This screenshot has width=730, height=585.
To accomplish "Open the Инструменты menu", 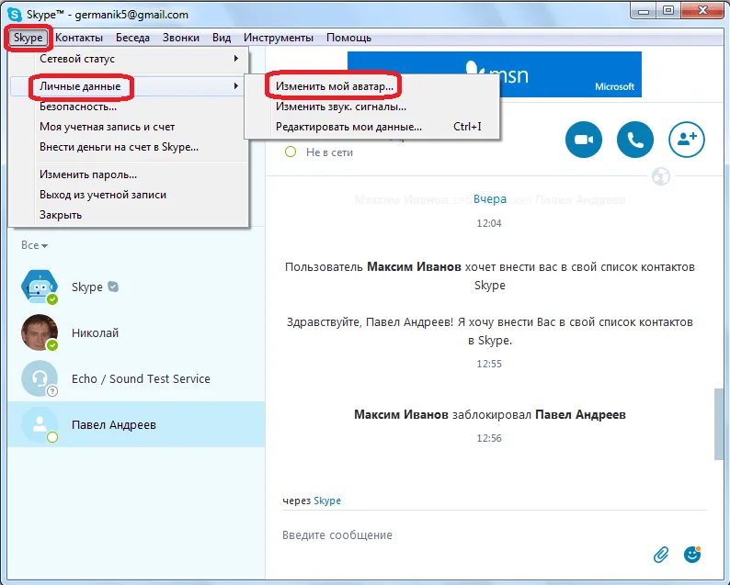I will click(x=279, y=38).
